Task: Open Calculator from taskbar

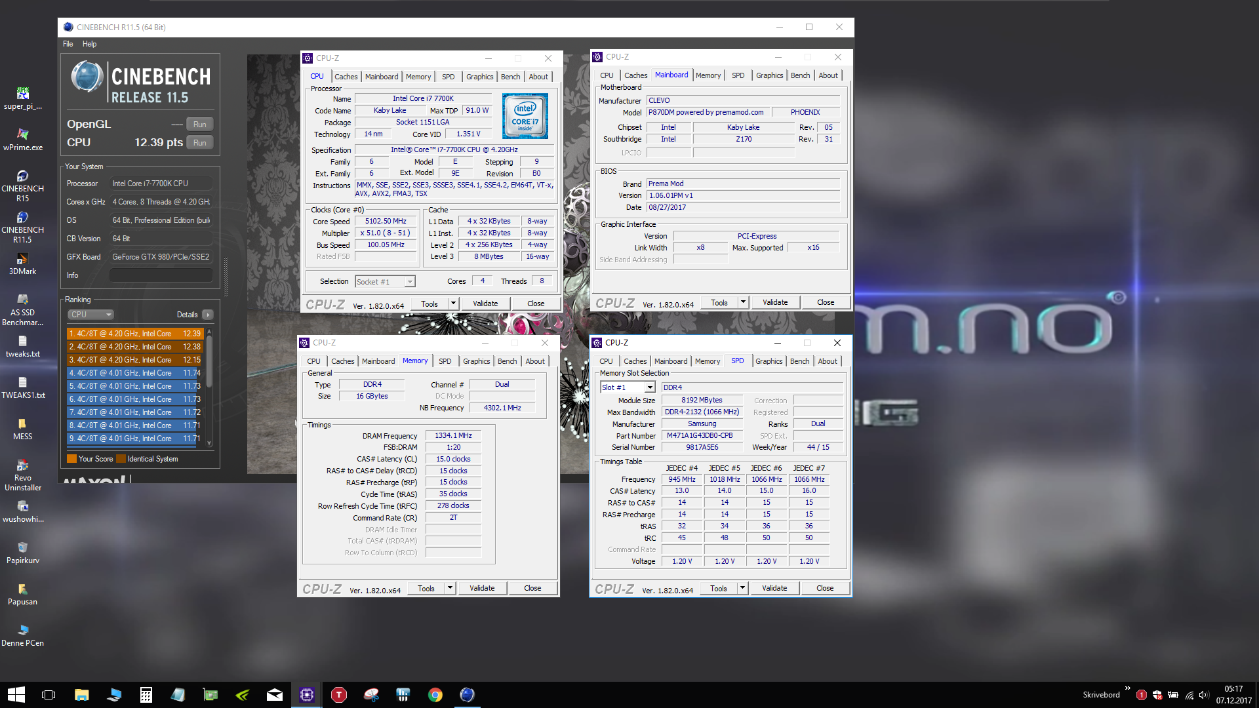Action: (x=146, y=695)
